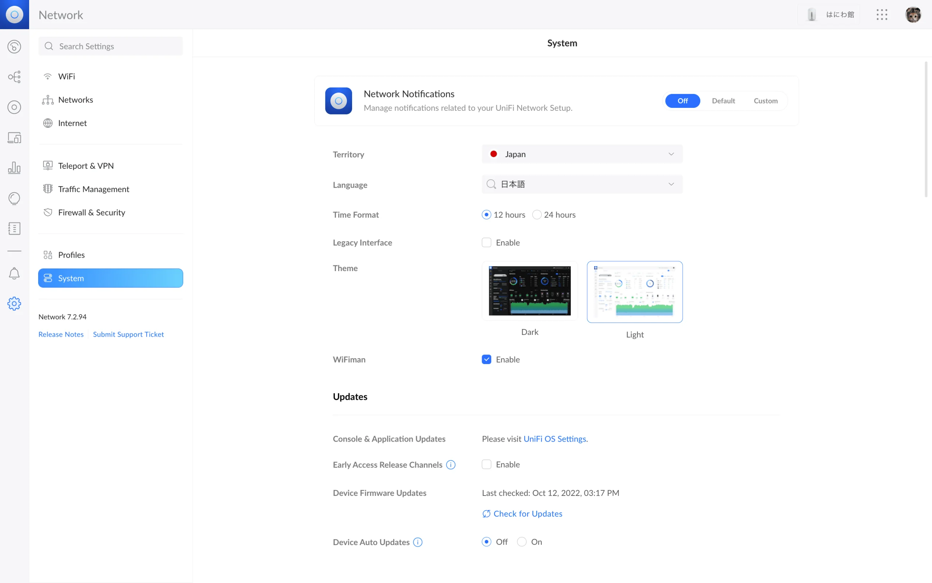Set Device Auto Updates to Off
Image resolution: width=932 pixels, height=583 pixels.
coord(486,542)
